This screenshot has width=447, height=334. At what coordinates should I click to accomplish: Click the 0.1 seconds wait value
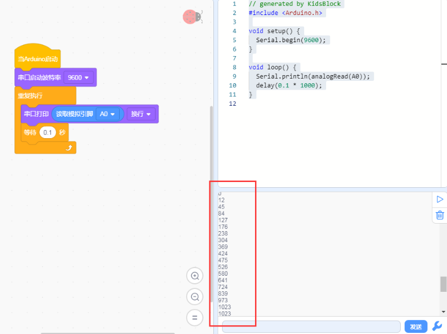pos(47,132)
